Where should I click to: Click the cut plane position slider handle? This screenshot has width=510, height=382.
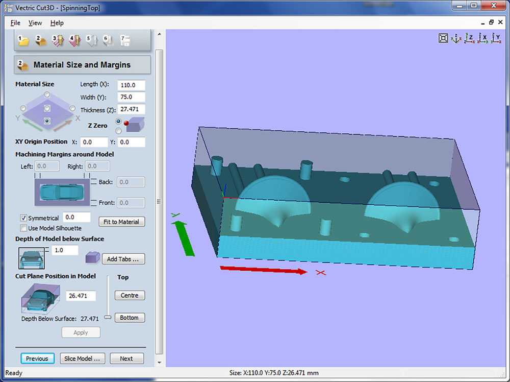pos(108,317)
